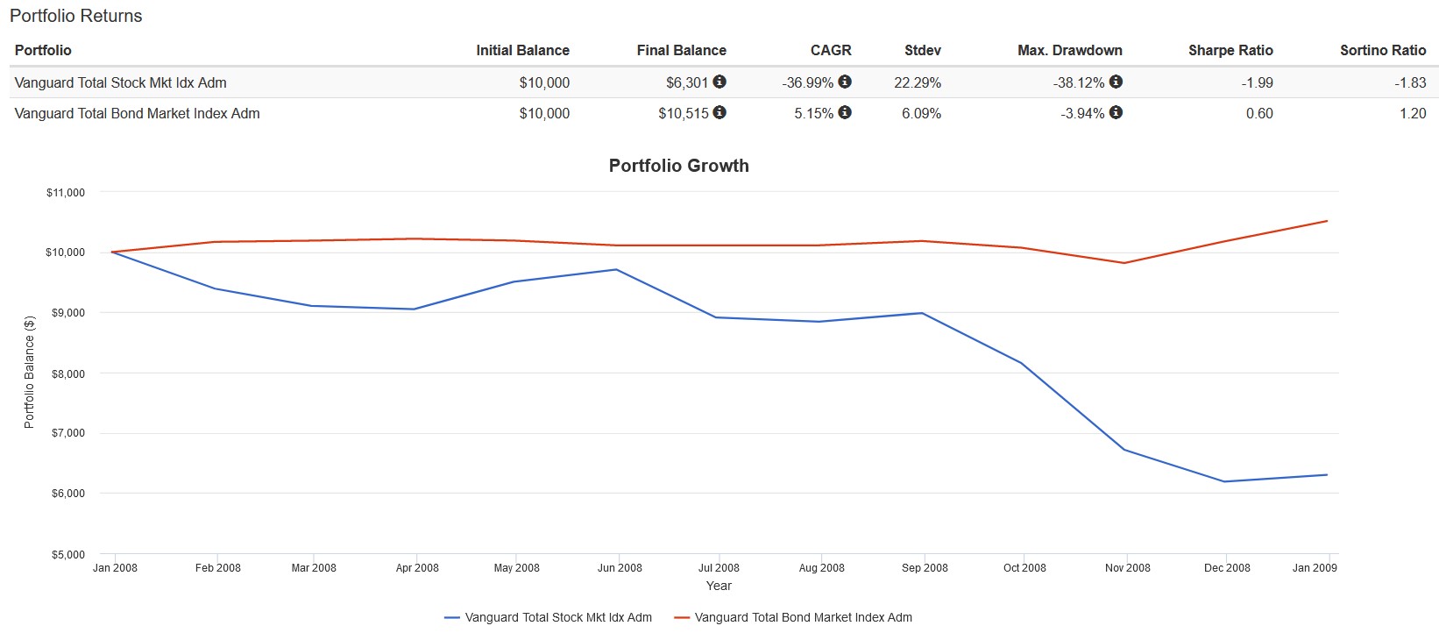Click Vanguard Total Stock Mkt table row name

click(x=121, y=82)
